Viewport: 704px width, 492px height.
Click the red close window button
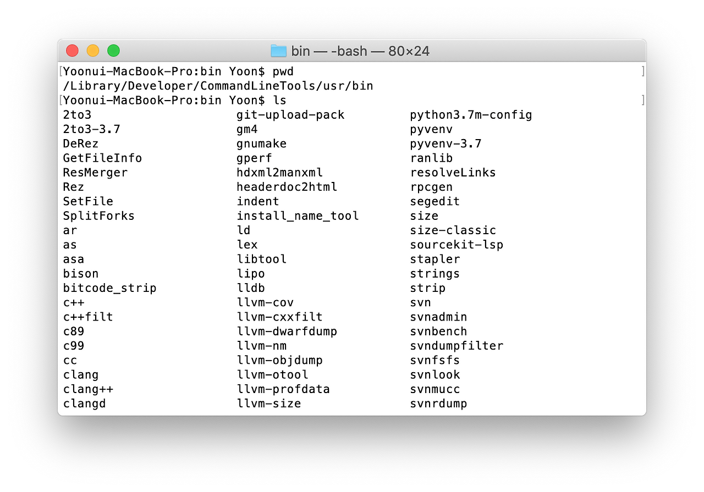point(72,51)
